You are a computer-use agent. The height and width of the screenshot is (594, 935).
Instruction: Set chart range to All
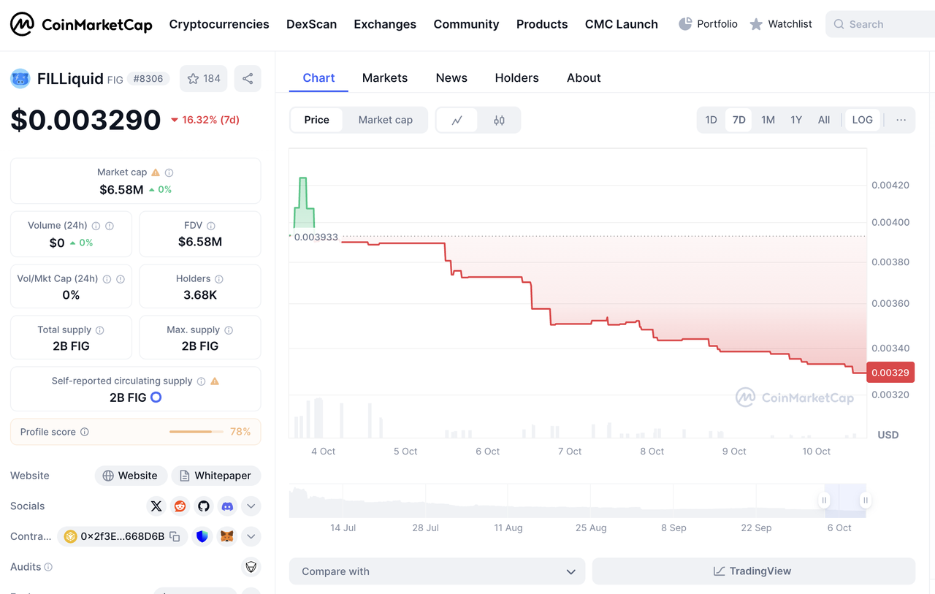pos(824,120)
